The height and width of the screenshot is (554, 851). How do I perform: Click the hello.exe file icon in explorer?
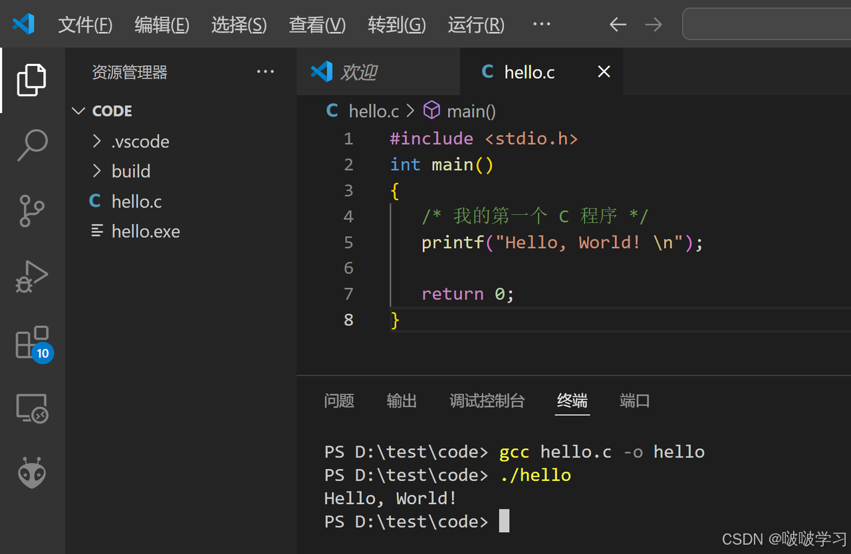pyautogui.click(x=97, y=231)
